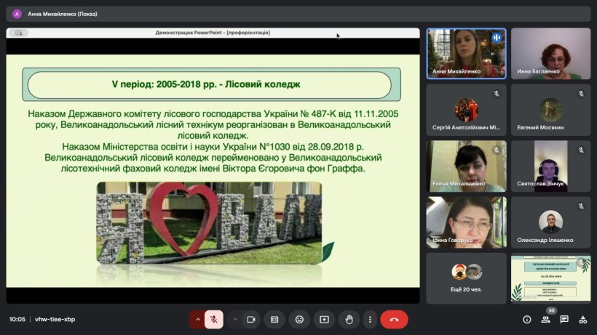Click the participant count badge 30
597x335 pixels.
click(x=551, y=310)
